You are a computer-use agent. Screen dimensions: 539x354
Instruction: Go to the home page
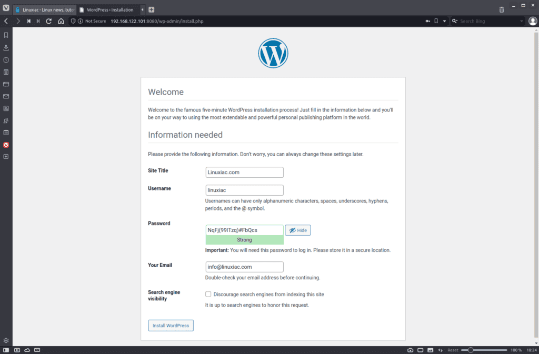pyautogui.click(x=61, y=21)
